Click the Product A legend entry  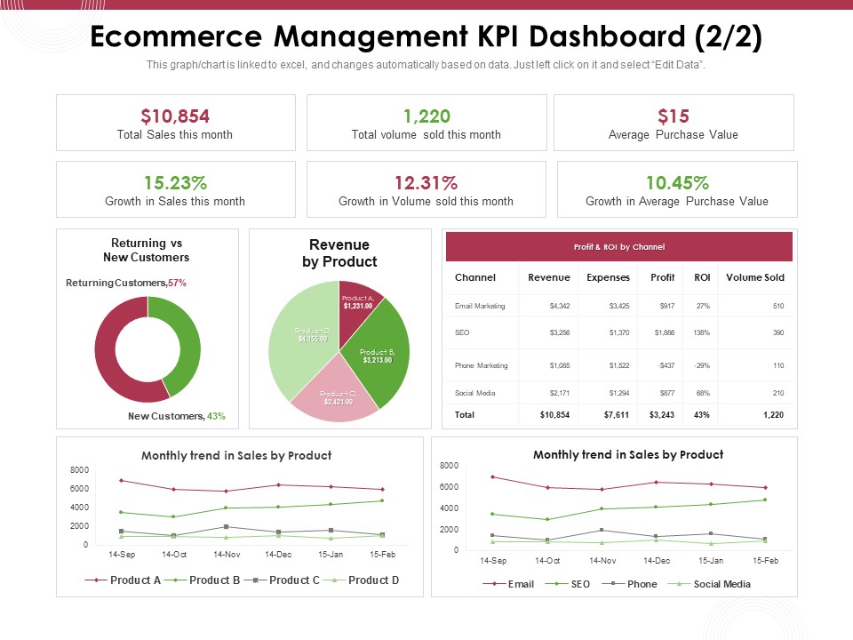point(123,580)
